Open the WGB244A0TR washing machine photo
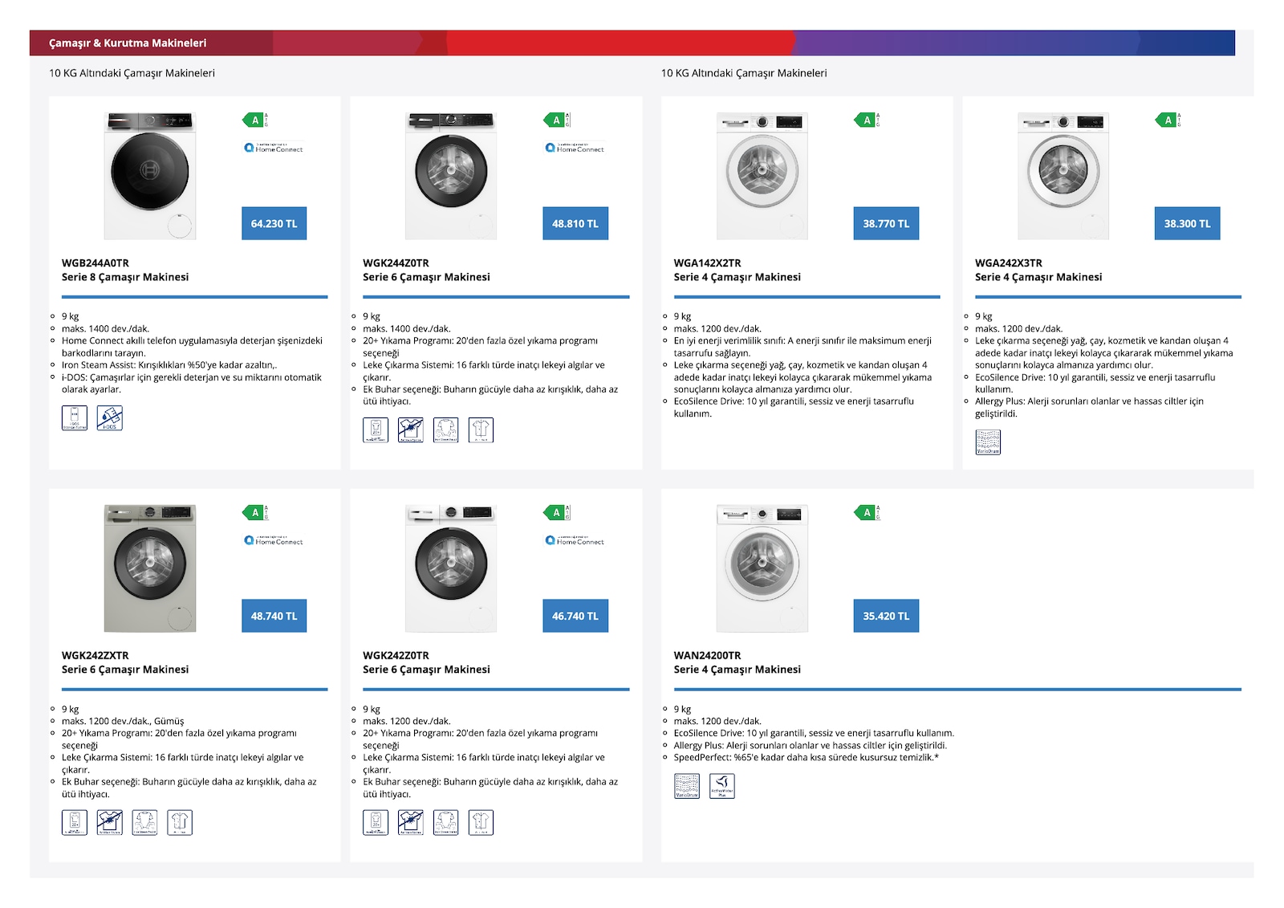This screenshot has width=1284, height=908. 150,176
